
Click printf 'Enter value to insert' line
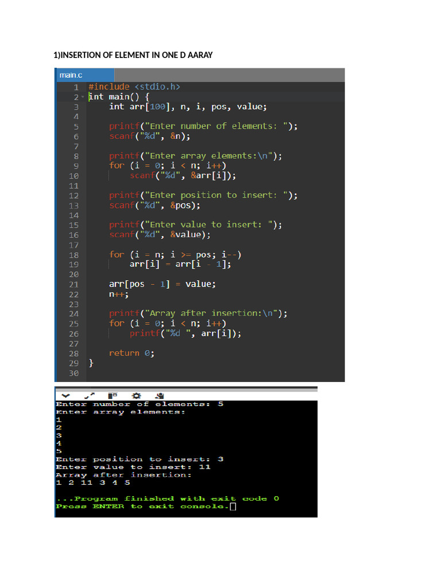[x=195, y=225]
